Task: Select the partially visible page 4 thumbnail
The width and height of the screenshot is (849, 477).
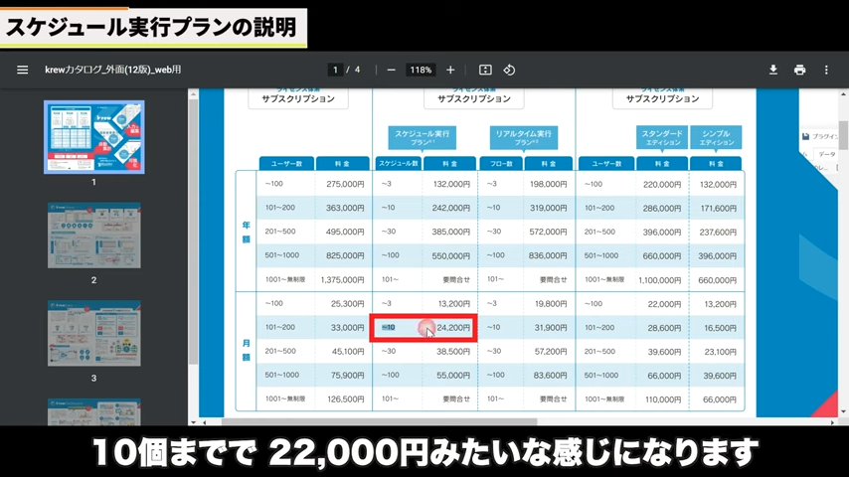Action: click(x=93, y=410)
